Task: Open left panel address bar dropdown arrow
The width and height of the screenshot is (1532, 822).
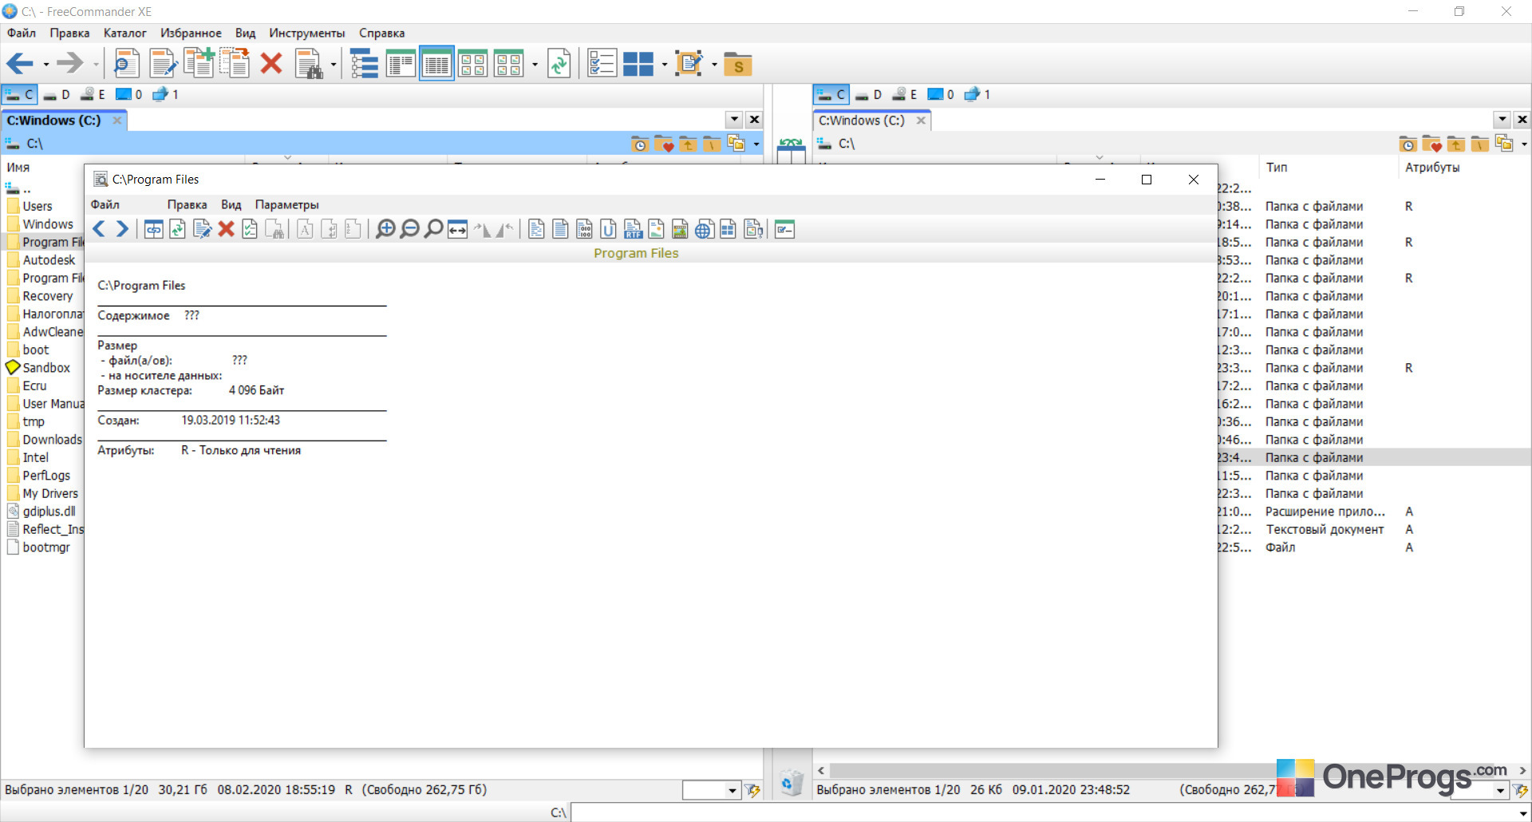Action: pos(756,144)
